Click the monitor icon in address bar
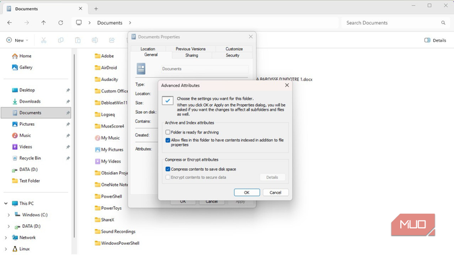Viewport: 454px width, 255px height. point(79,22)
